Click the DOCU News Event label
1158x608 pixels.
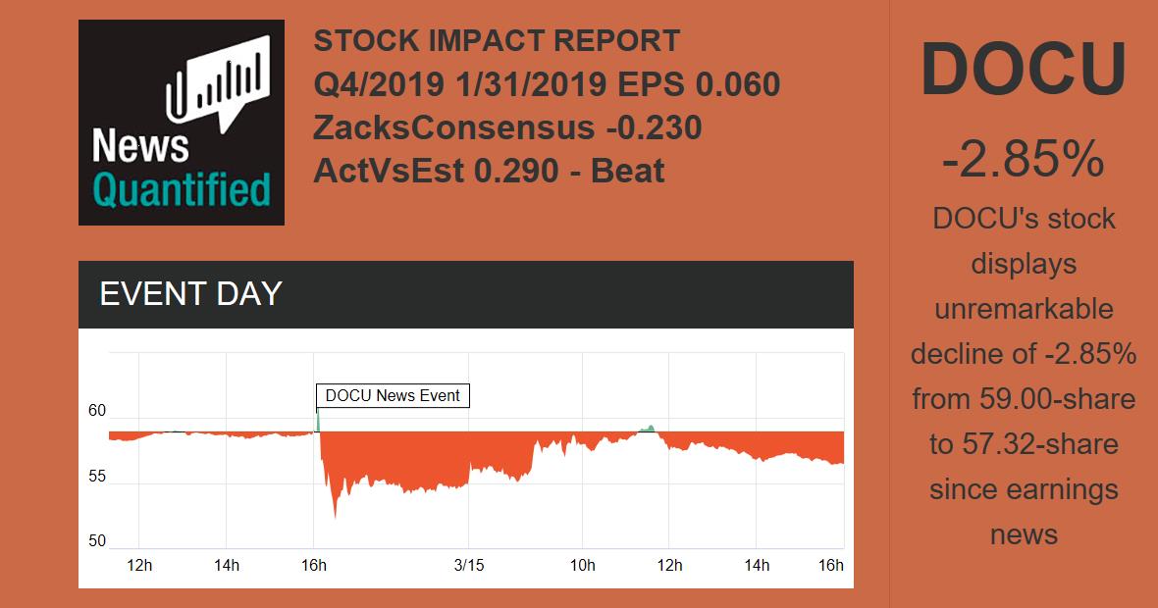[393, 396]
